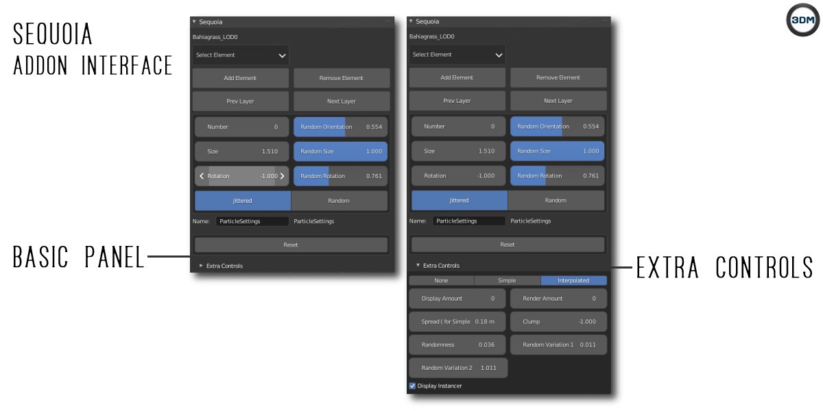Open Select Element dropdown in left panel
Screen dimensions: 823x411
click(x=241, y=55)
